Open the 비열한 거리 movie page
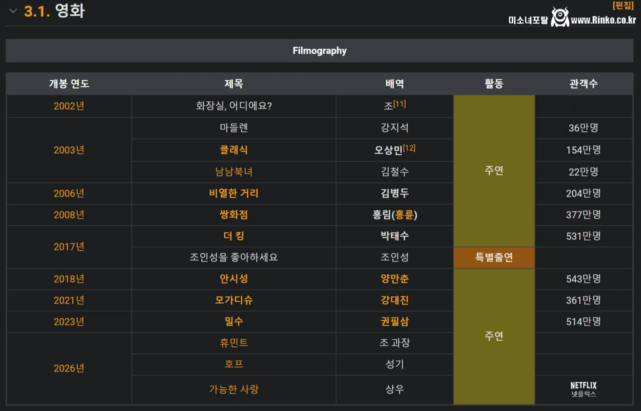The image size is (641, 411). coord(233,193)
